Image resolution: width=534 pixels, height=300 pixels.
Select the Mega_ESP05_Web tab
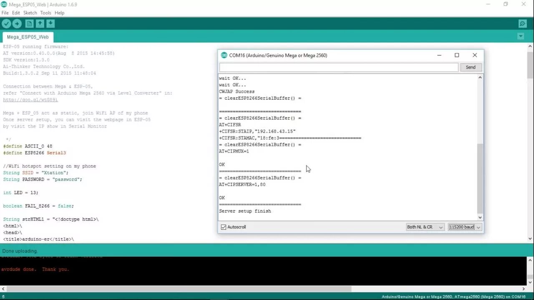point(28,37)
